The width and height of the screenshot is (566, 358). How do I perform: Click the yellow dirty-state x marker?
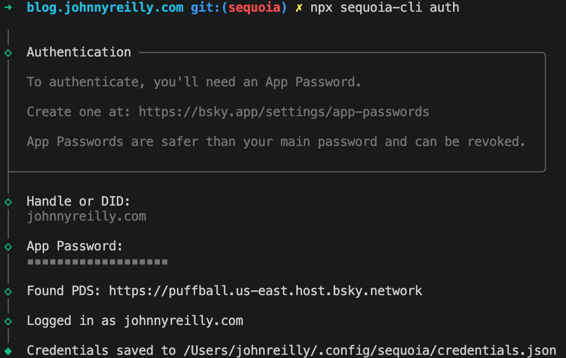point(298,7)
